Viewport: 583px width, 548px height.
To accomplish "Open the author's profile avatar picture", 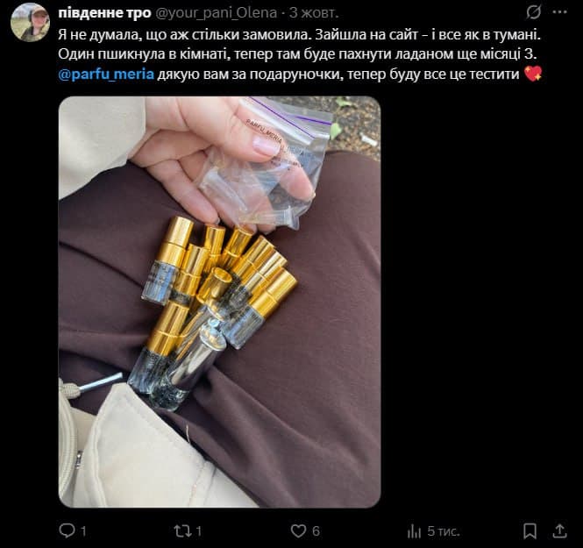I will coord(30,22).
